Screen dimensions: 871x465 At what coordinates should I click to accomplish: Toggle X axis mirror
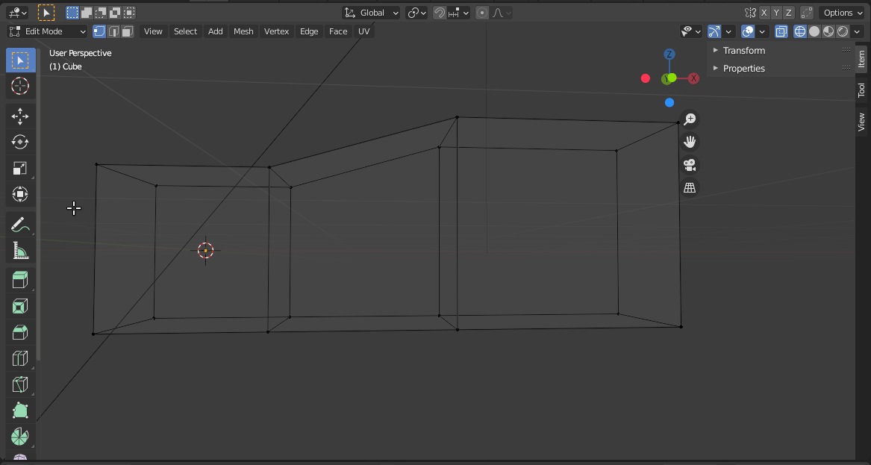tap(765, 12)
